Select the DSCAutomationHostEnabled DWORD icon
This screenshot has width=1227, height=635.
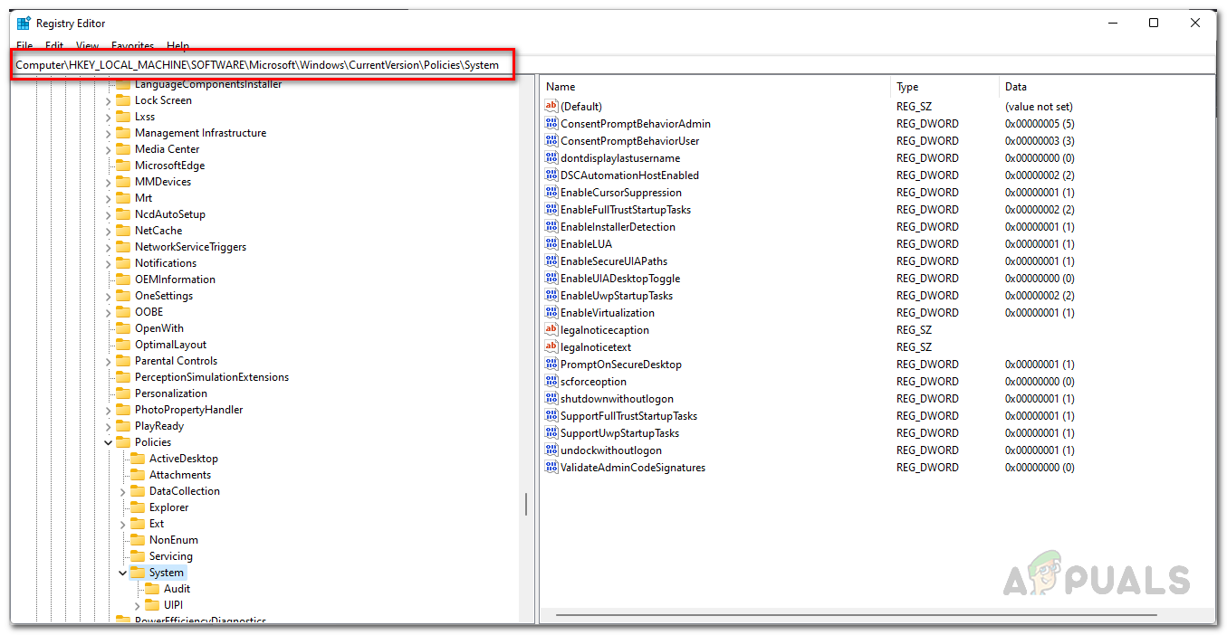tap(551, 175)
